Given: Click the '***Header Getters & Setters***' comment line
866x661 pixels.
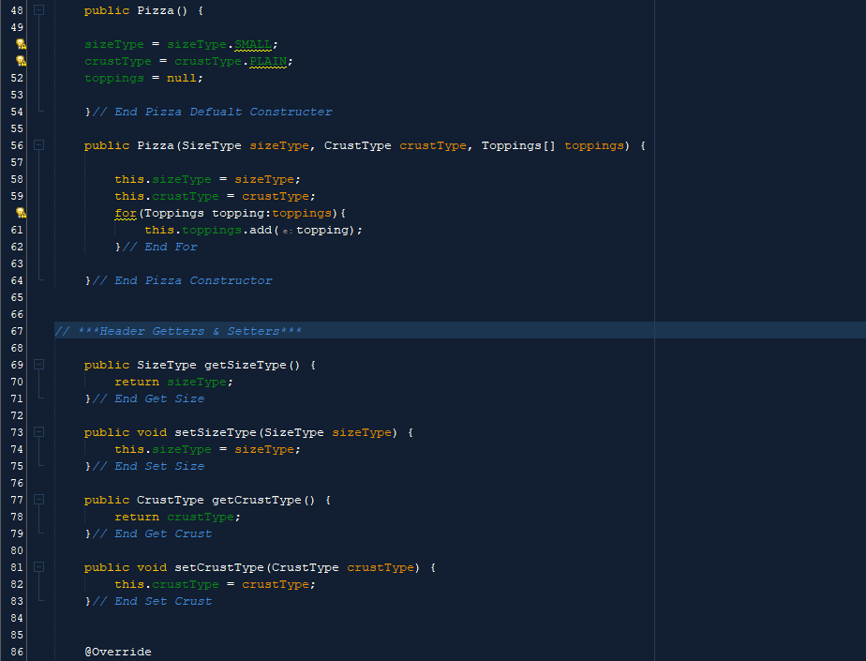Looking at the screenshot, I should (178, 331).
